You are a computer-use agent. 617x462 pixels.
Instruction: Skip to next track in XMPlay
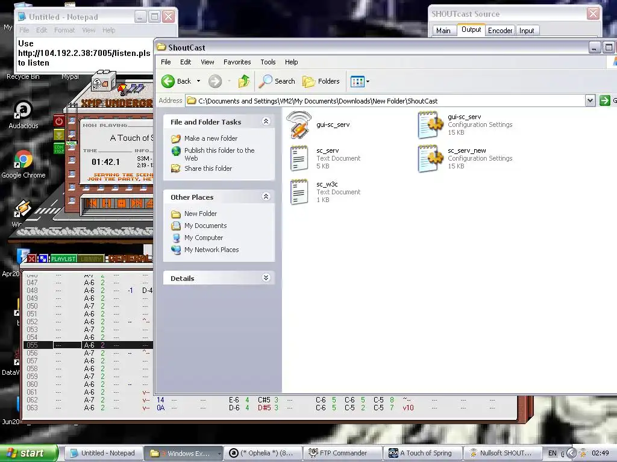pos(137,203)
